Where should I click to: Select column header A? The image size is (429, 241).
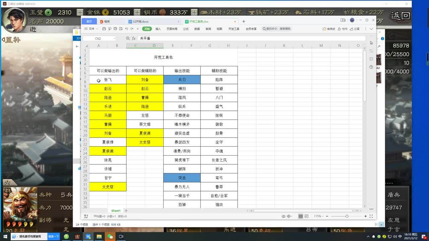99,46
